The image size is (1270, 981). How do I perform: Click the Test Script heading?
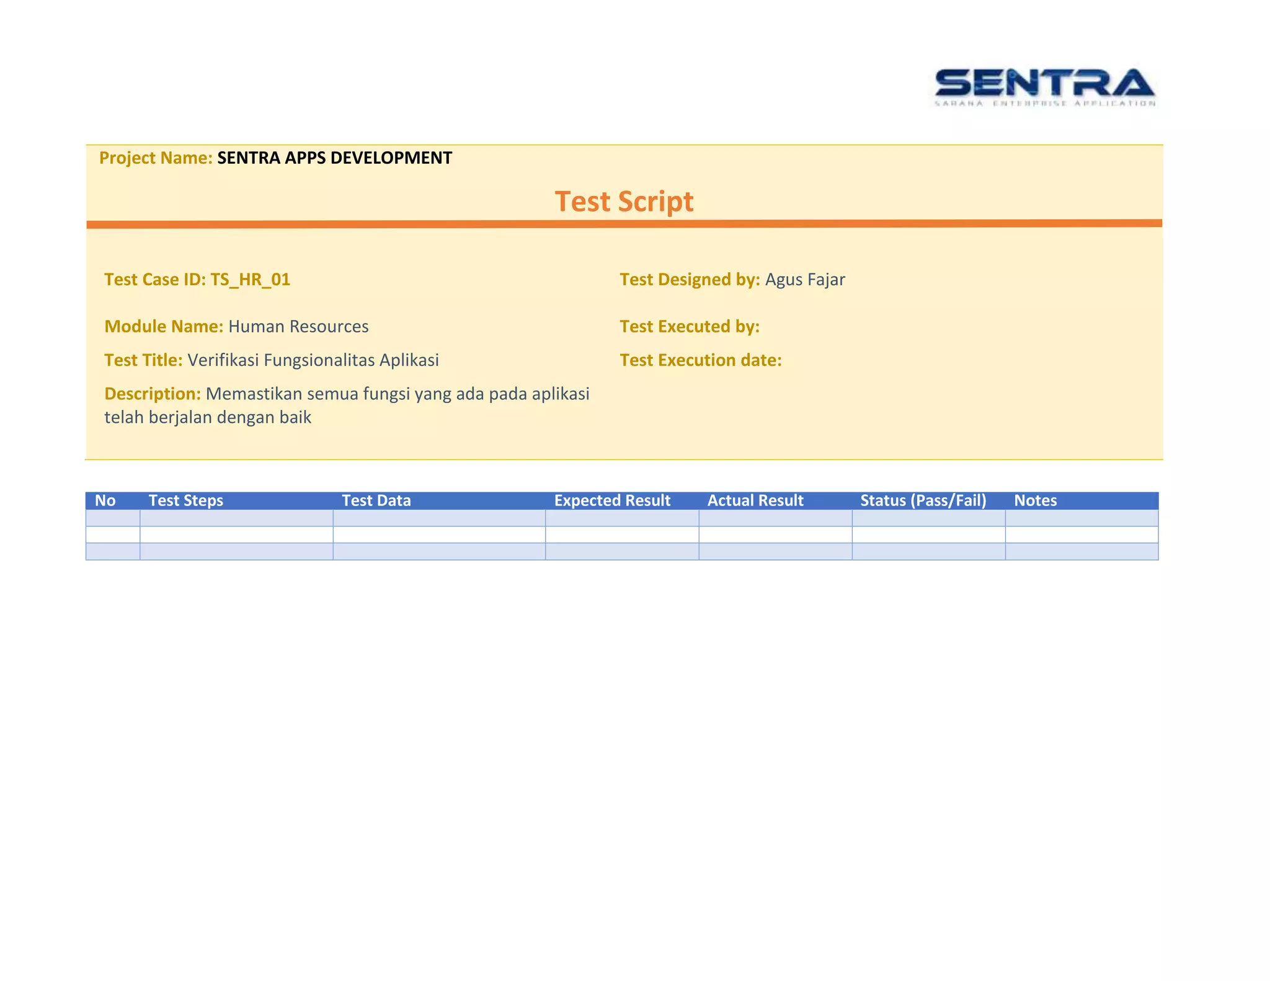click(624, 202)
